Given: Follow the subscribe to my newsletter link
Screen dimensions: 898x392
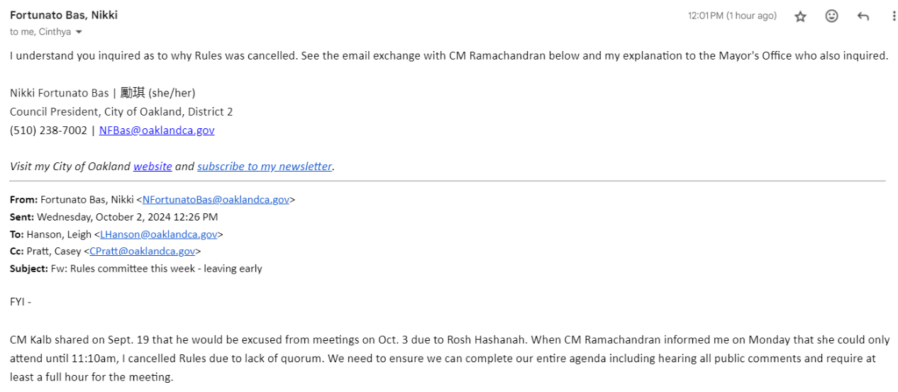Looking at the screenshot, I should point(265,167).
